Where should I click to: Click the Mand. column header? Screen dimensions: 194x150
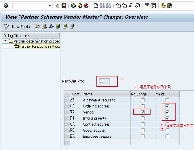tap(167, 94)
